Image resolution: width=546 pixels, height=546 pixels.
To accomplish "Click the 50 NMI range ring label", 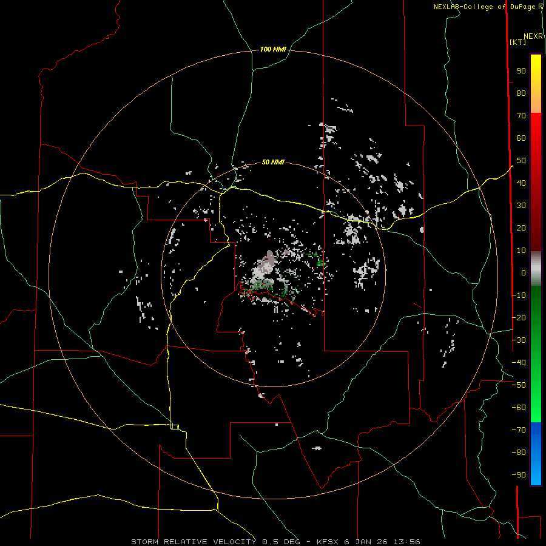I will 273,162.
